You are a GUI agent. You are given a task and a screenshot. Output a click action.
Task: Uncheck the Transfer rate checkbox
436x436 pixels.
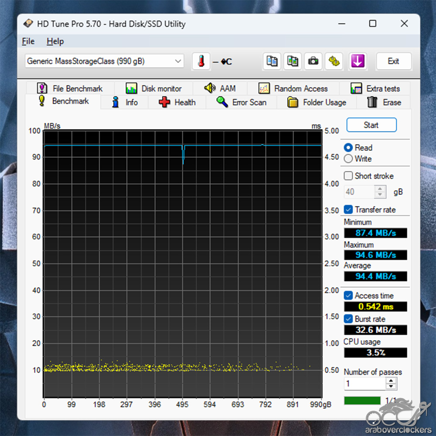click(348, 210)
